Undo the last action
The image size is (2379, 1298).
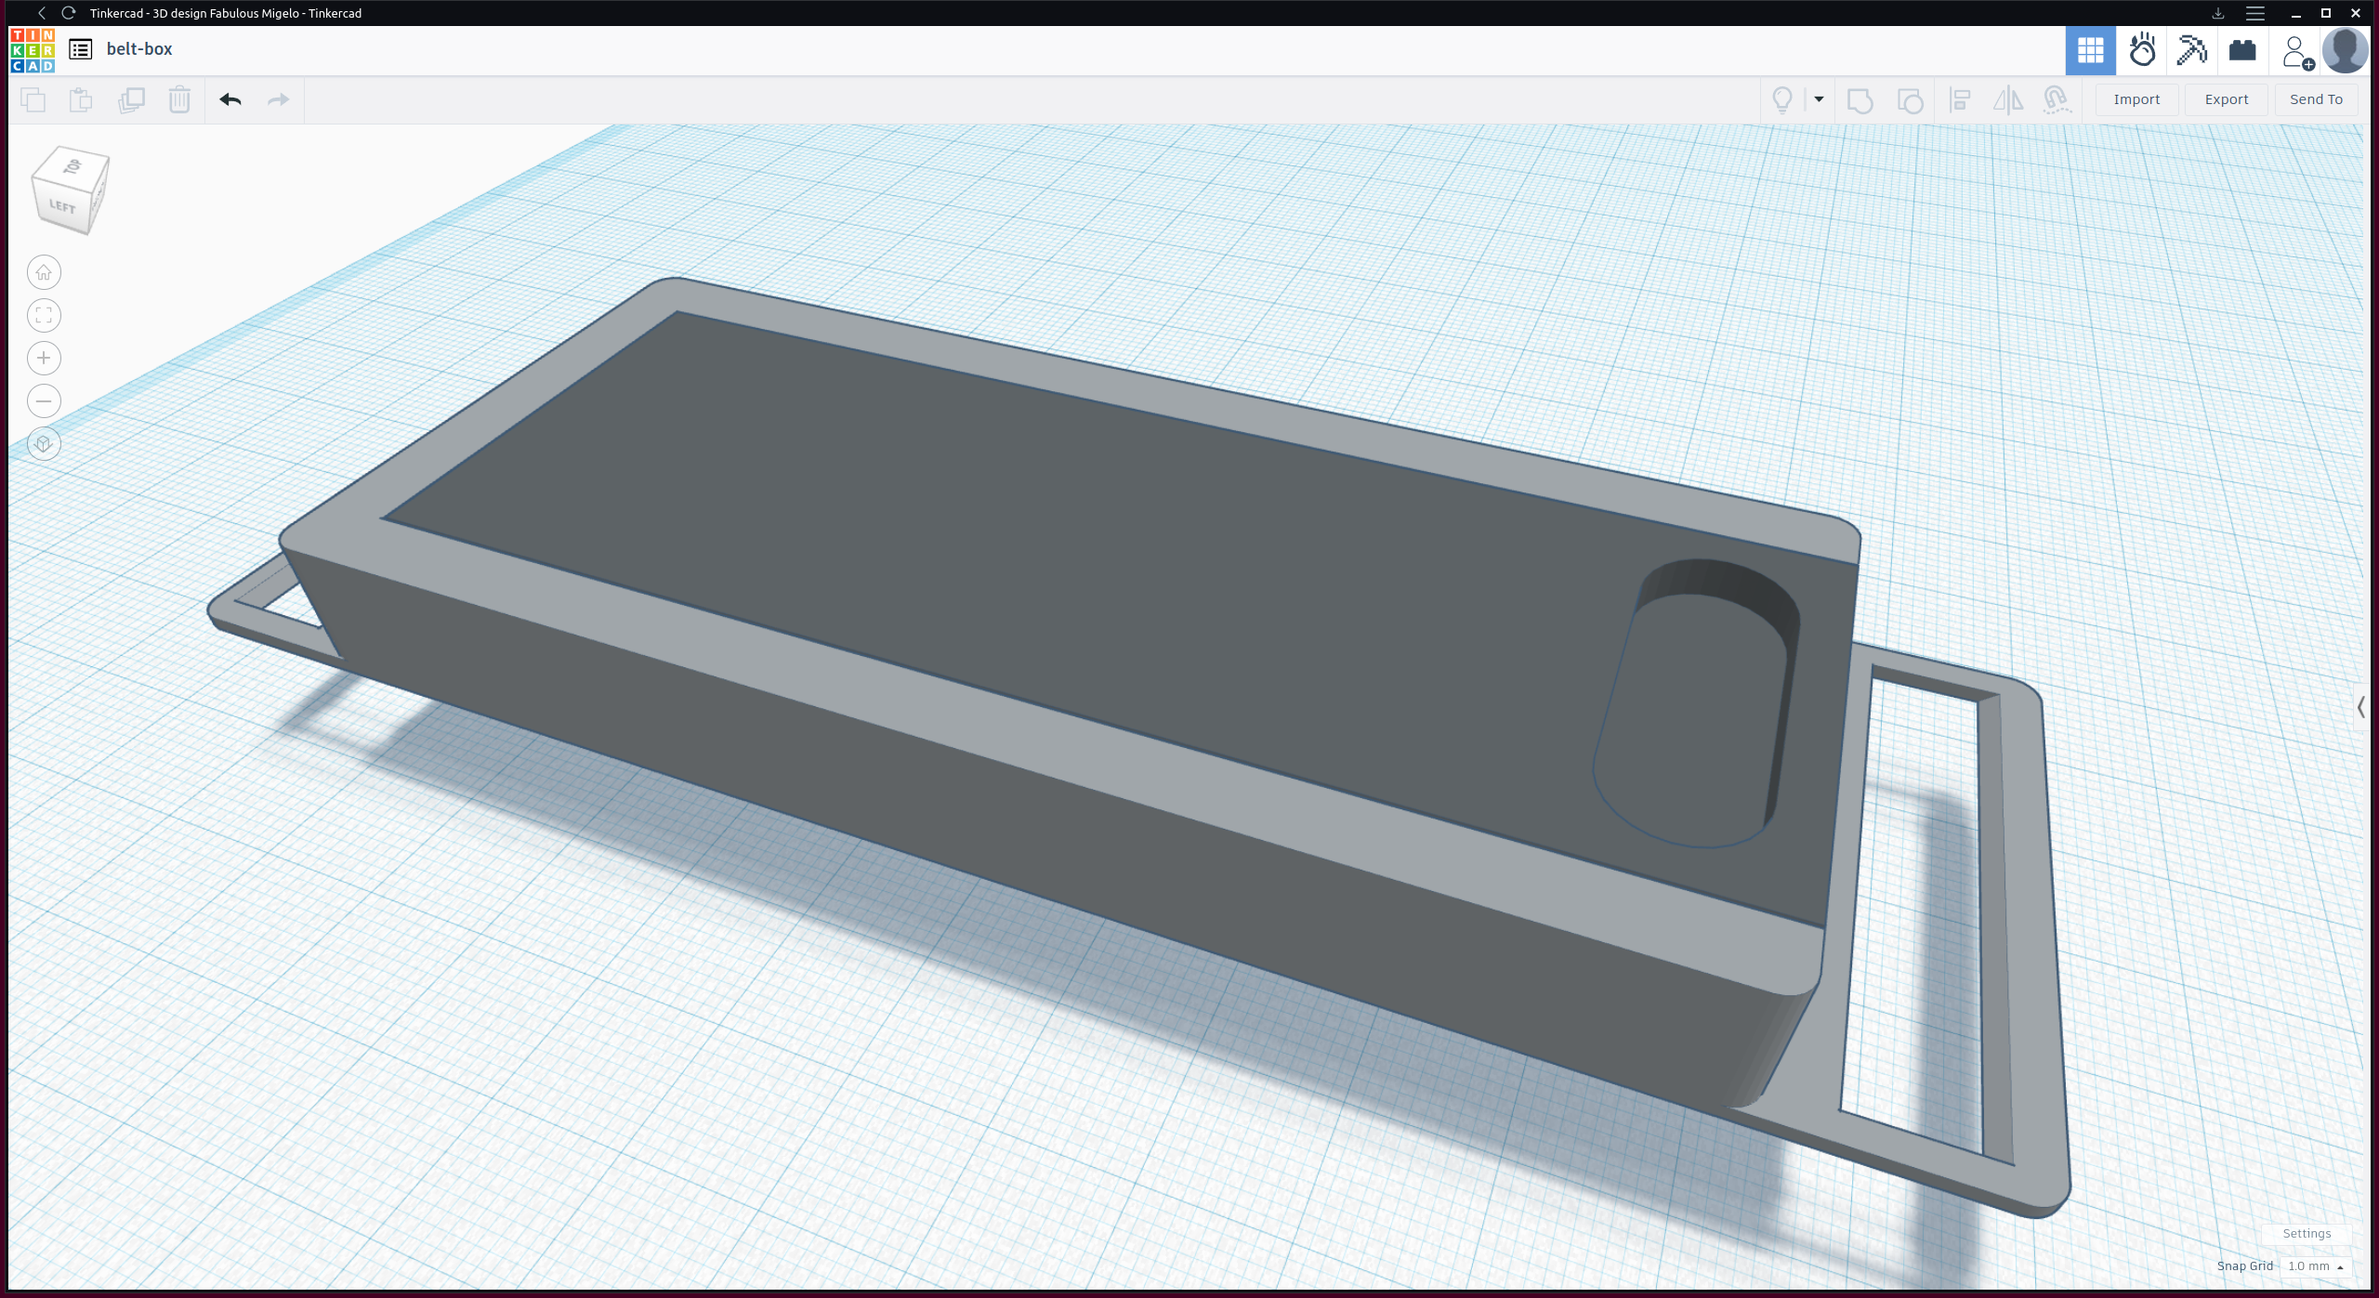tap(230, 99)
